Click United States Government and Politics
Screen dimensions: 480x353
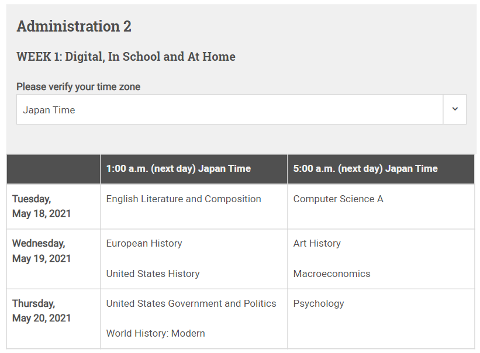click(x=191, y=303)
